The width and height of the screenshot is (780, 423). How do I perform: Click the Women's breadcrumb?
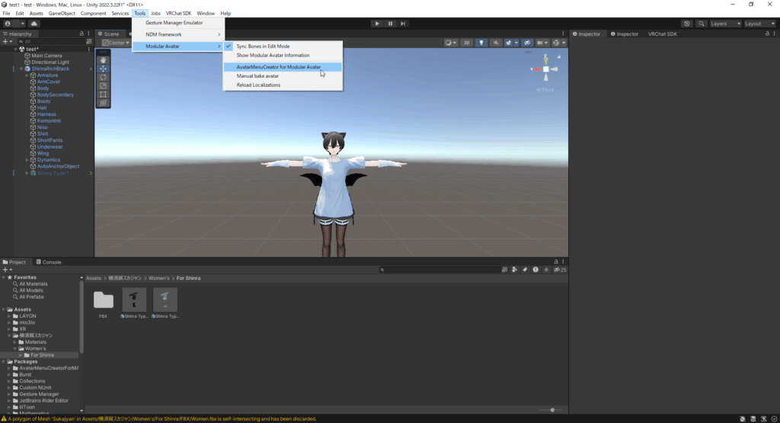point(158,278)
